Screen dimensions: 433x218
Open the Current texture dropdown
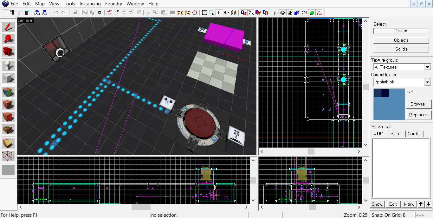coord(428,82)
